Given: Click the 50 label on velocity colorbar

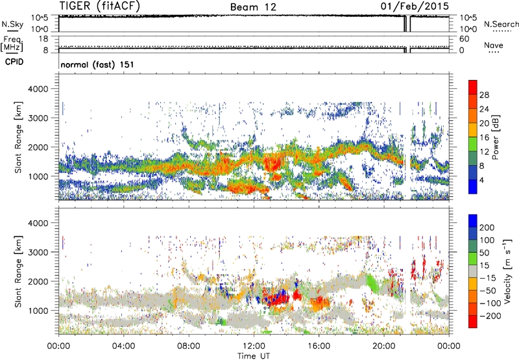Looking at the screenshot, I should 484,253.
